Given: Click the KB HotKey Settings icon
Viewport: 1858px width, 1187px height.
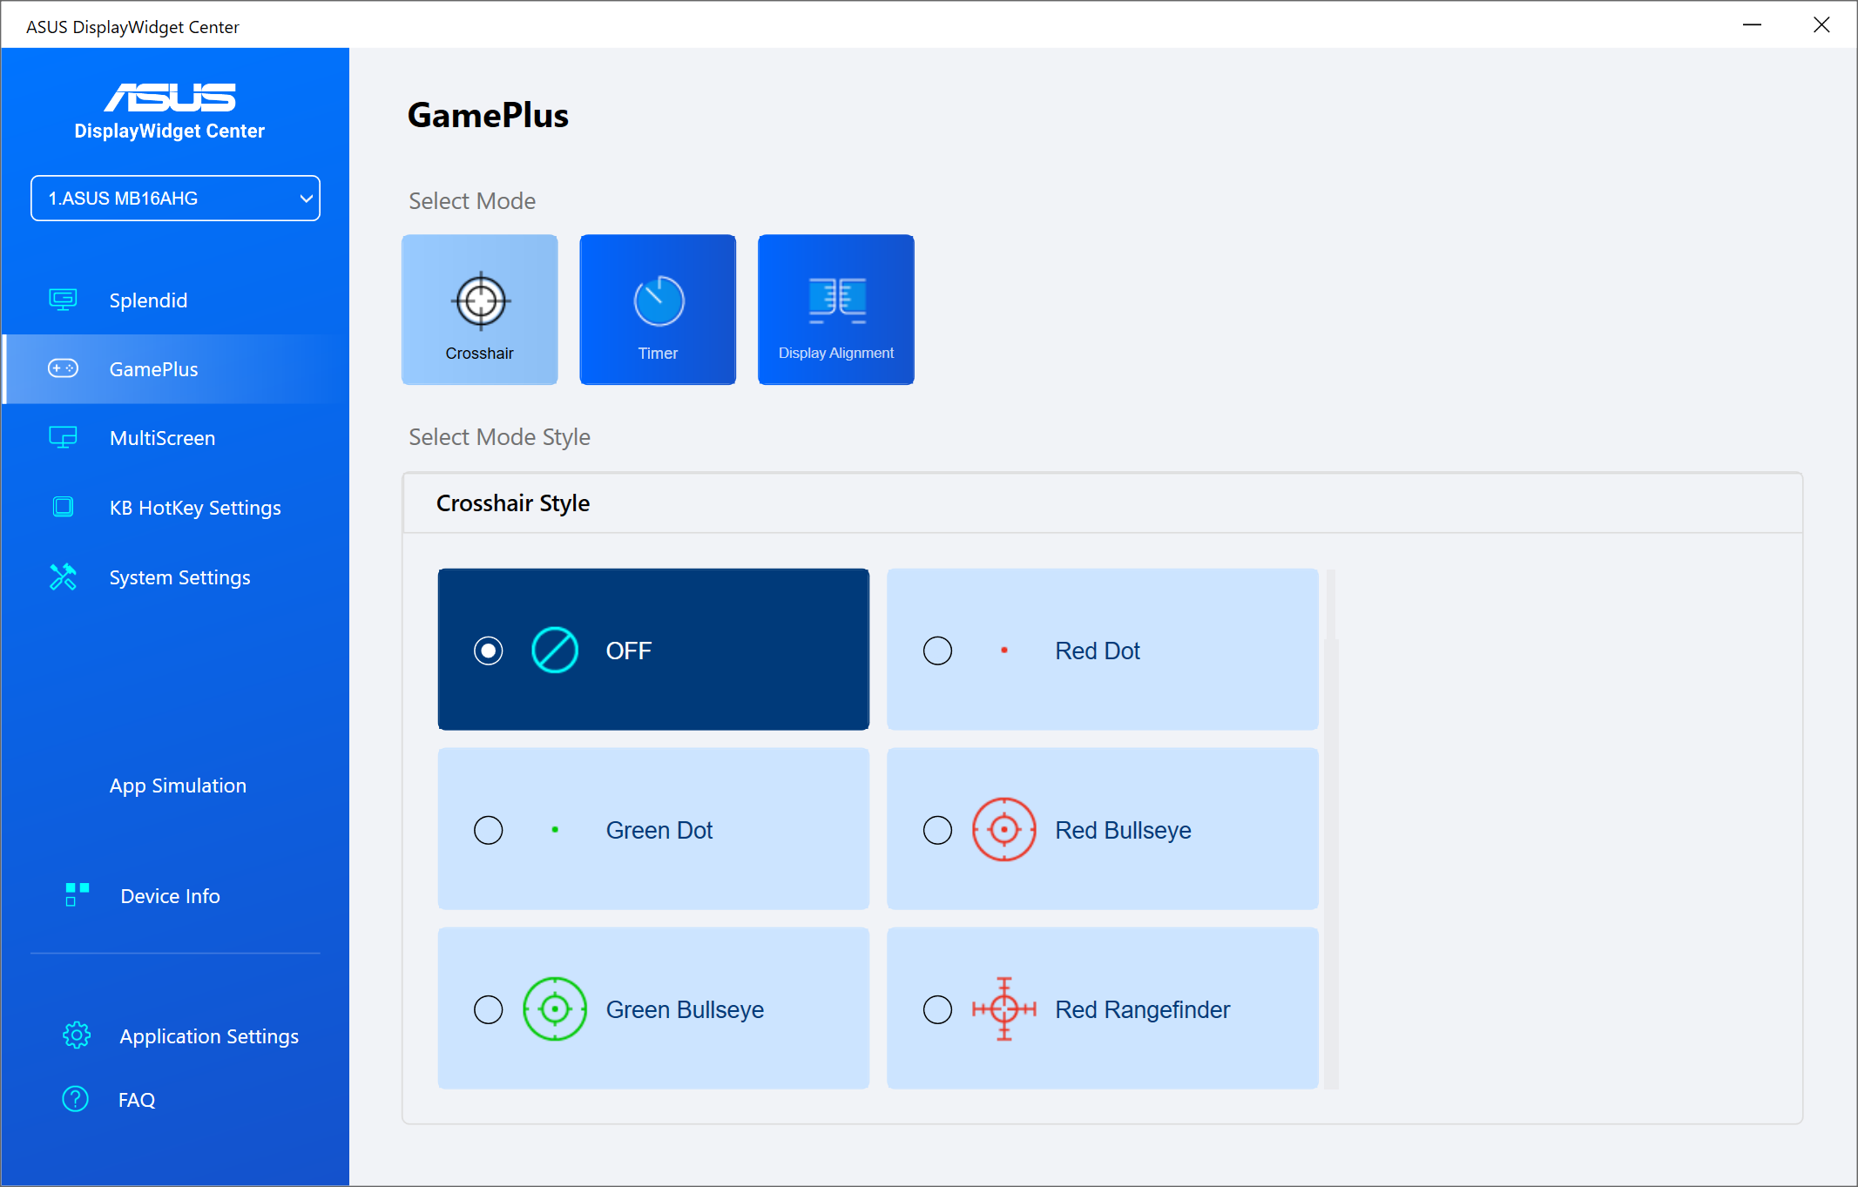Looking at the screenshot, I should (63, 507).
